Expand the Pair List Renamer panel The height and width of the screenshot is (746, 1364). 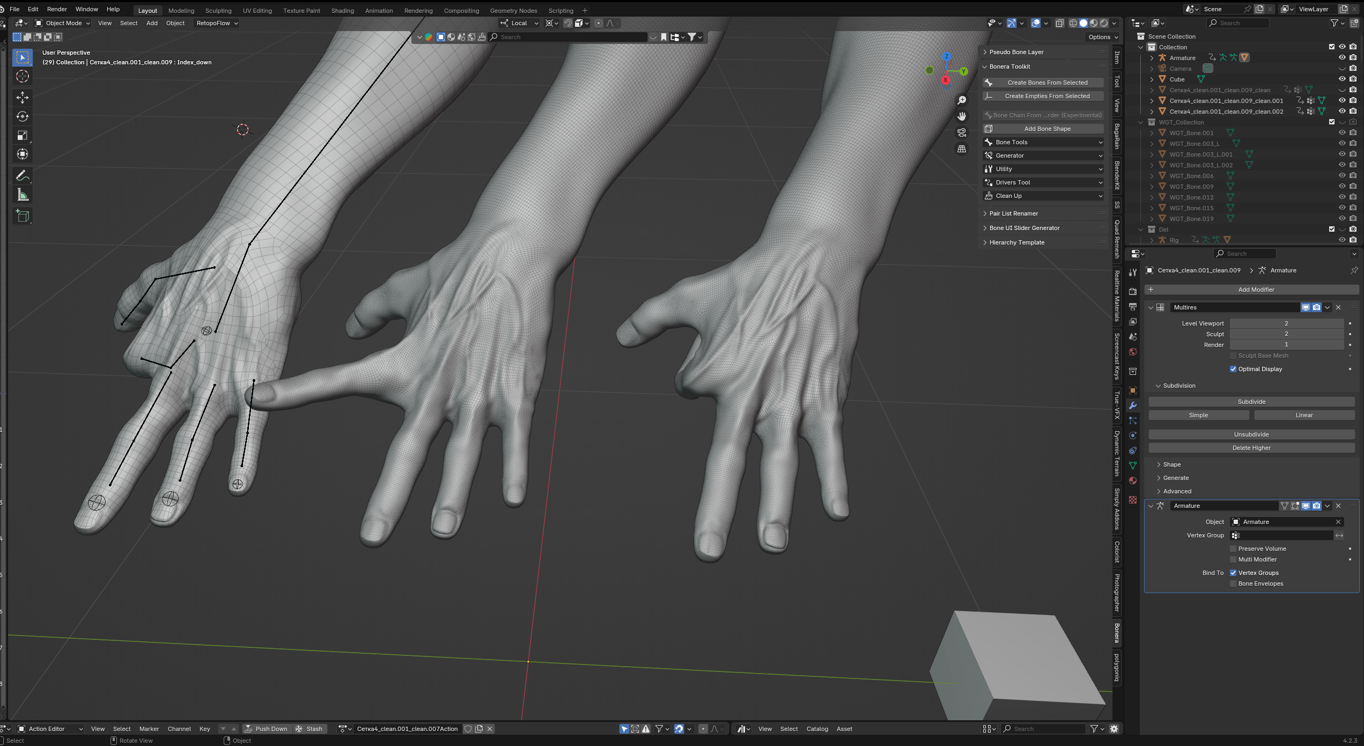coord(1014,213)
